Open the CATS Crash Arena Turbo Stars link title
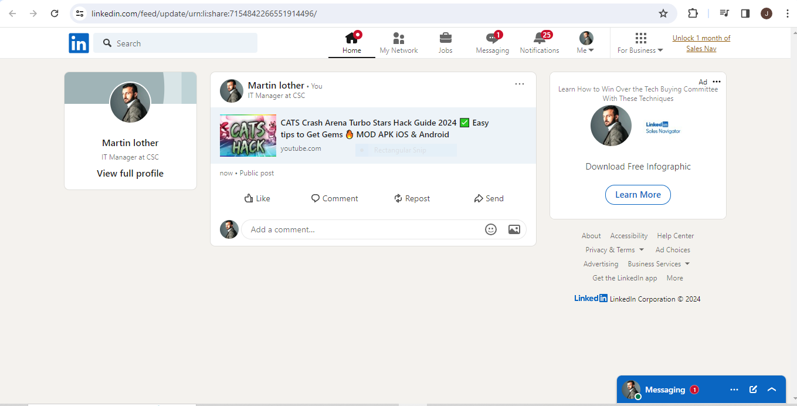The width and height of the screenshot is (797, 406). click(x=385, y=128)
